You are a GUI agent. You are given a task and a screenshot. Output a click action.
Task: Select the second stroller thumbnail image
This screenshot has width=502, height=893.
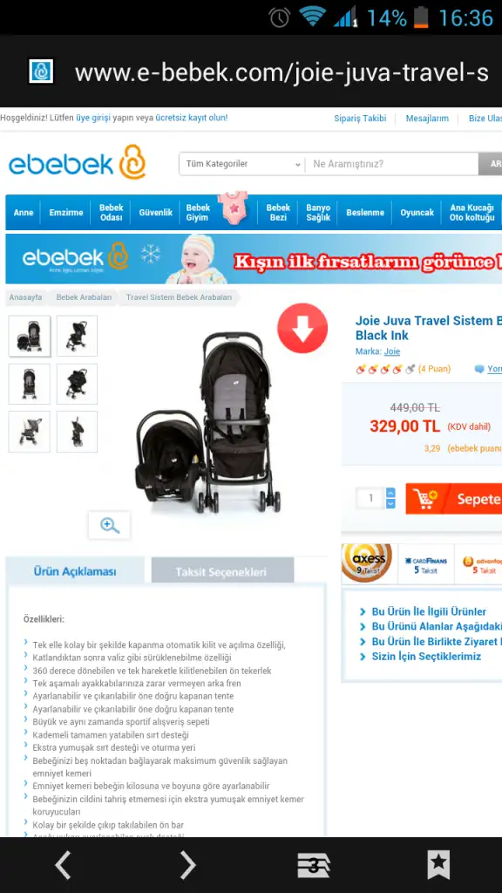point(77,336)
